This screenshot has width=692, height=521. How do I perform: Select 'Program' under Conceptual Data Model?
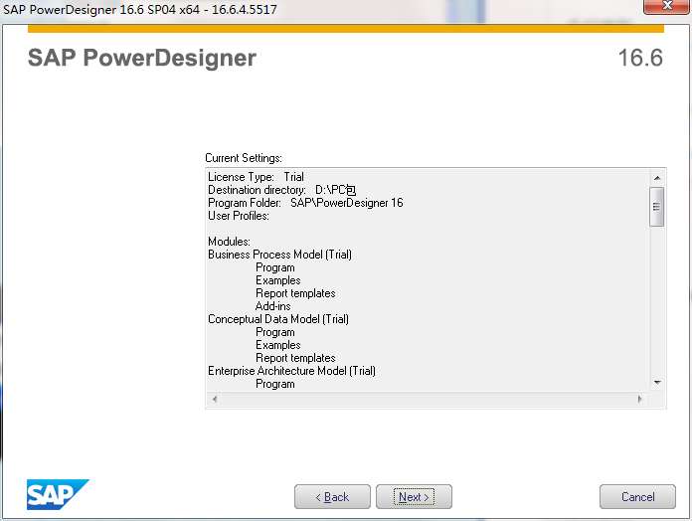(275, 332)
